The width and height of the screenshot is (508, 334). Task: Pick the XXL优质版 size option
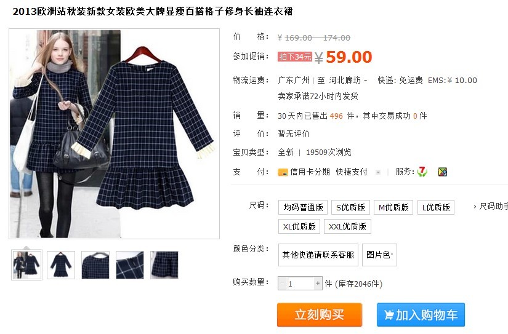pos(347,226)
